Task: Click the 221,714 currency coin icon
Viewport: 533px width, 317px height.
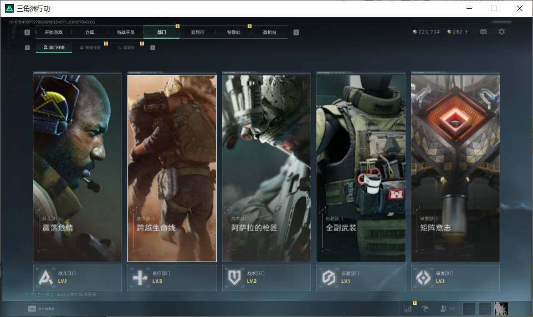Action: coord(414,32)
